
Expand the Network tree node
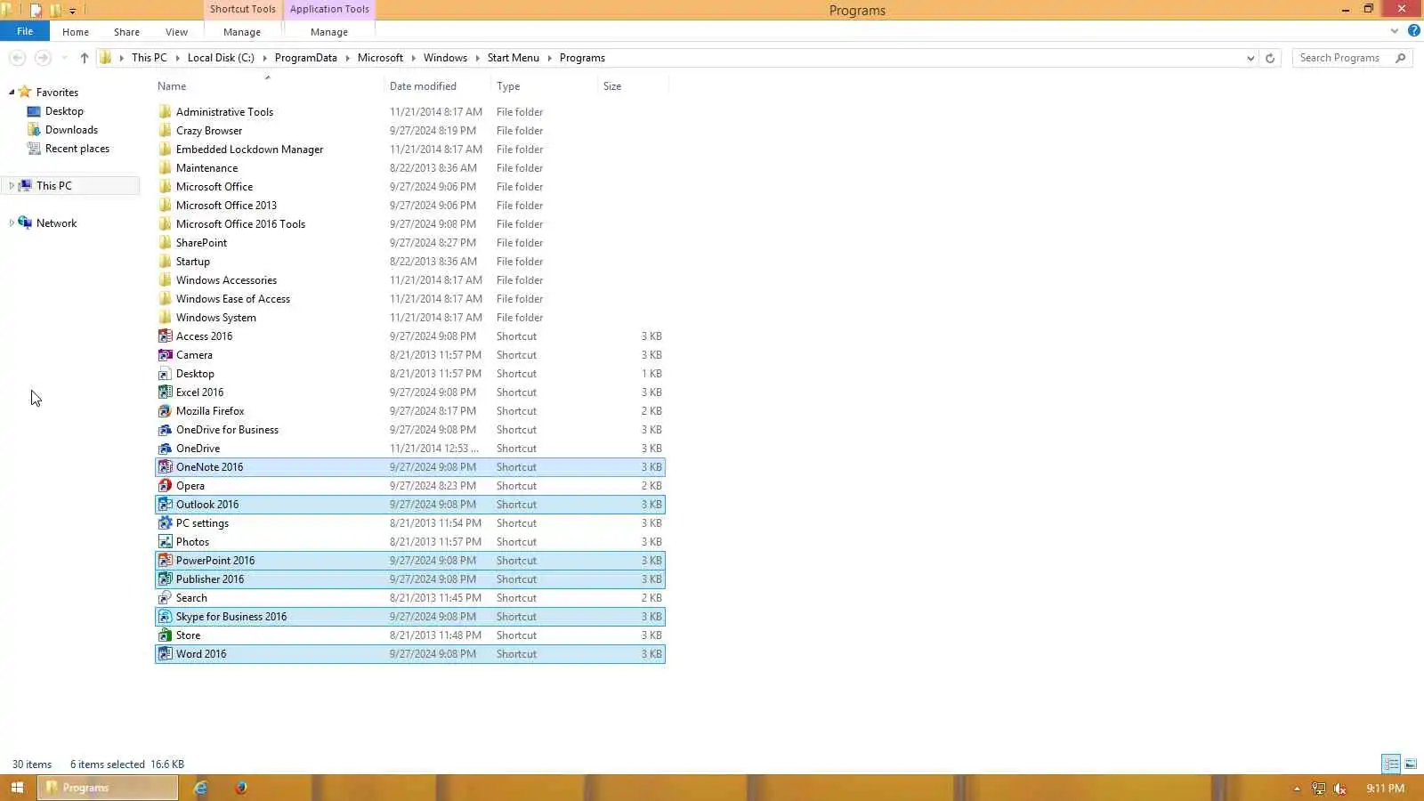coord(12,223)
